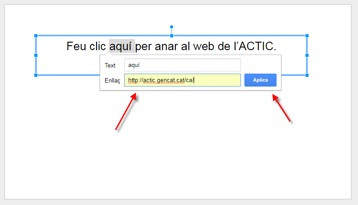This screenshot has width=358, height=205.
Task: Click the highlighted word aquí in the slide
Action: point(121,46)
